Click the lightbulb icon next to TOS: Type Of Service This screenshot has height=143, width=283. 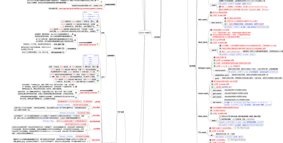(x=228, y=140)
